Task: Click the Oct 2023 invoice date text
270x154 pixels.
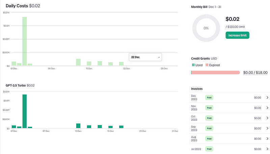Action: click(x=194, y=118)
